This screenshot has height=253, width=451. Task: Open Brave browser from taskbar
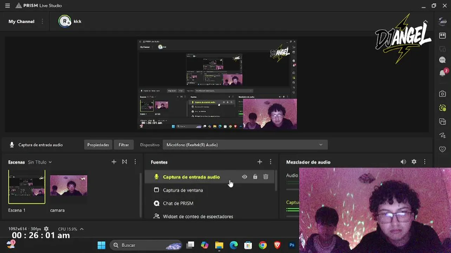tap(277, 245)
